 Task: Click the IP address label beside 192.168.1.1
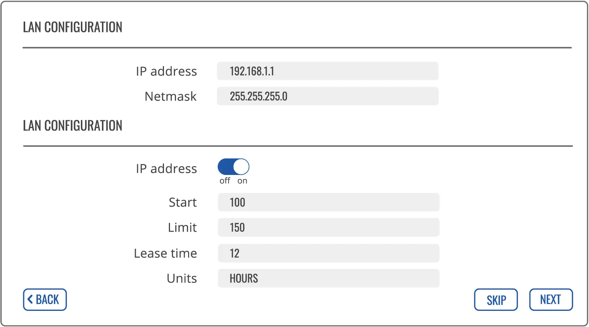click(166, 71)
